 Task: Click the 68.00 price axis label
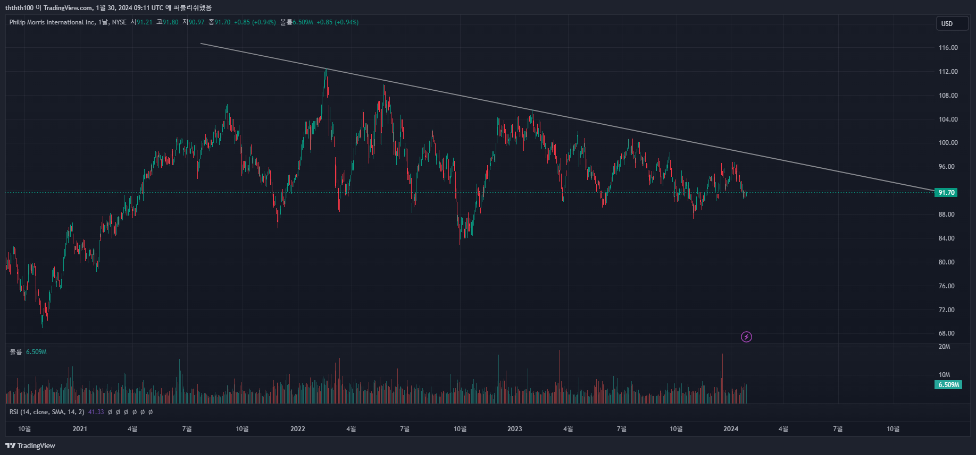click(946, 333)
